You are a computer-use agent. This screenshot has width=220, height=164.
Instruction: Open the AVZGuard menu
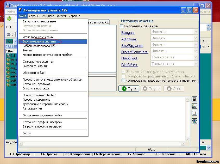[48, 16]
